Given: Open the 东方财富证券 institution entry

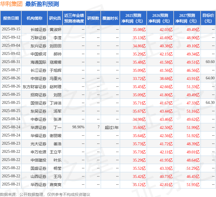Looking at the screenshot, I should [x=35, y=86].
